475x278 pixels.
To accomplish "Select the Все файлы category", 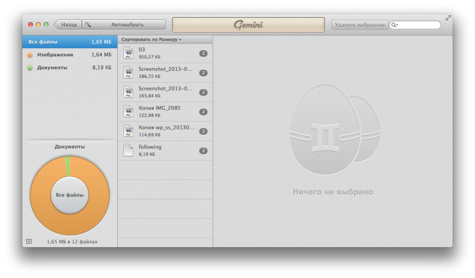I will (x=70, y=42).
